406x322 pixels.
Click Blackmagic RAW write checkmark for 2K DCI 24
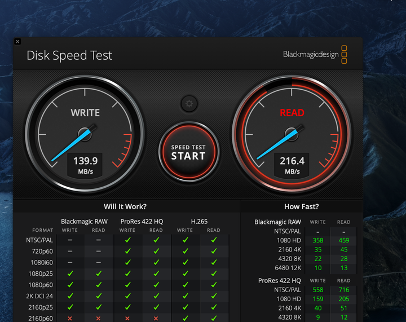(70, 296)
